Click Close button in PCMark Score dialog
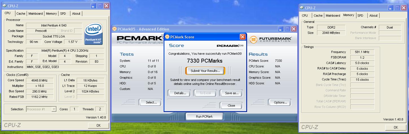The height and width of the screenshot is (134, 409). (231, 106)
